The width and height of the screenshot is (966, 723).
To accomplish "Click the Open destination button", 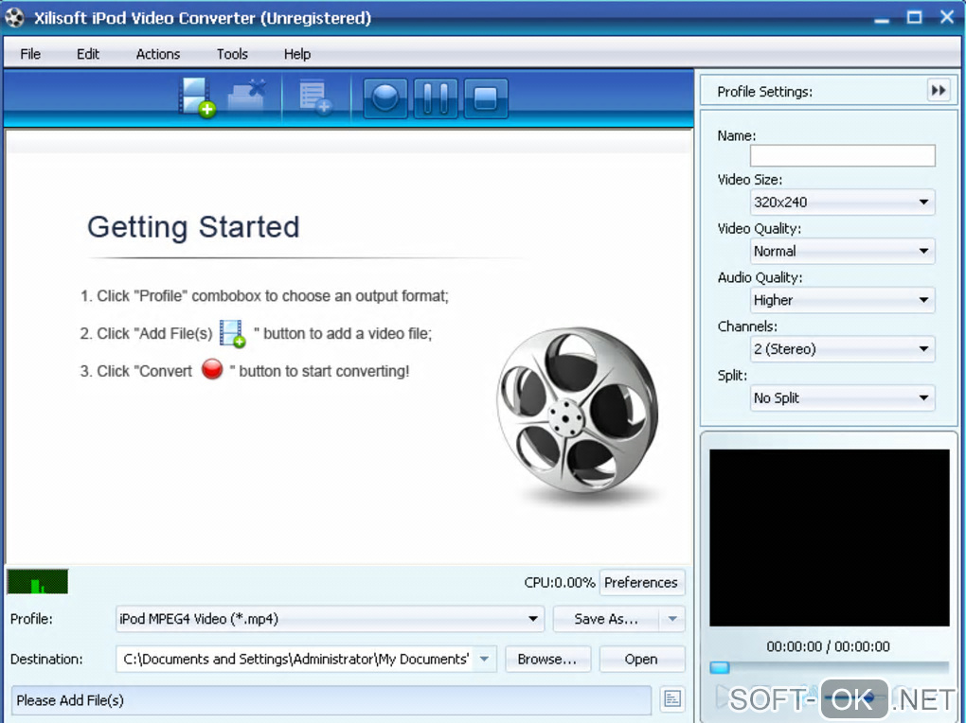I will (x=641, y=659).
